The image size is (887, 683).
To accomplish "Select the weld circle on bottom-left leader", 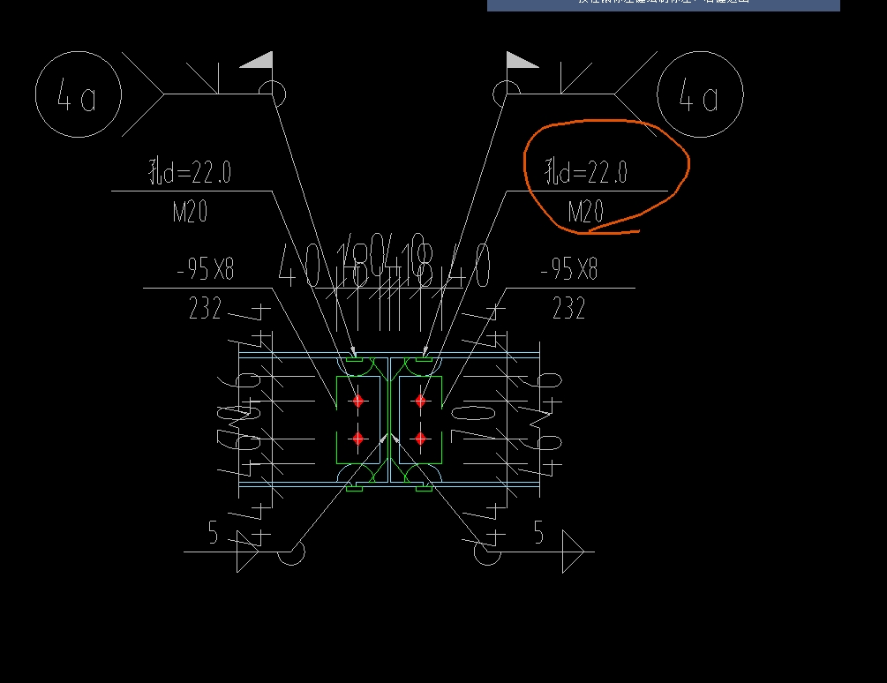I will 291,552.
